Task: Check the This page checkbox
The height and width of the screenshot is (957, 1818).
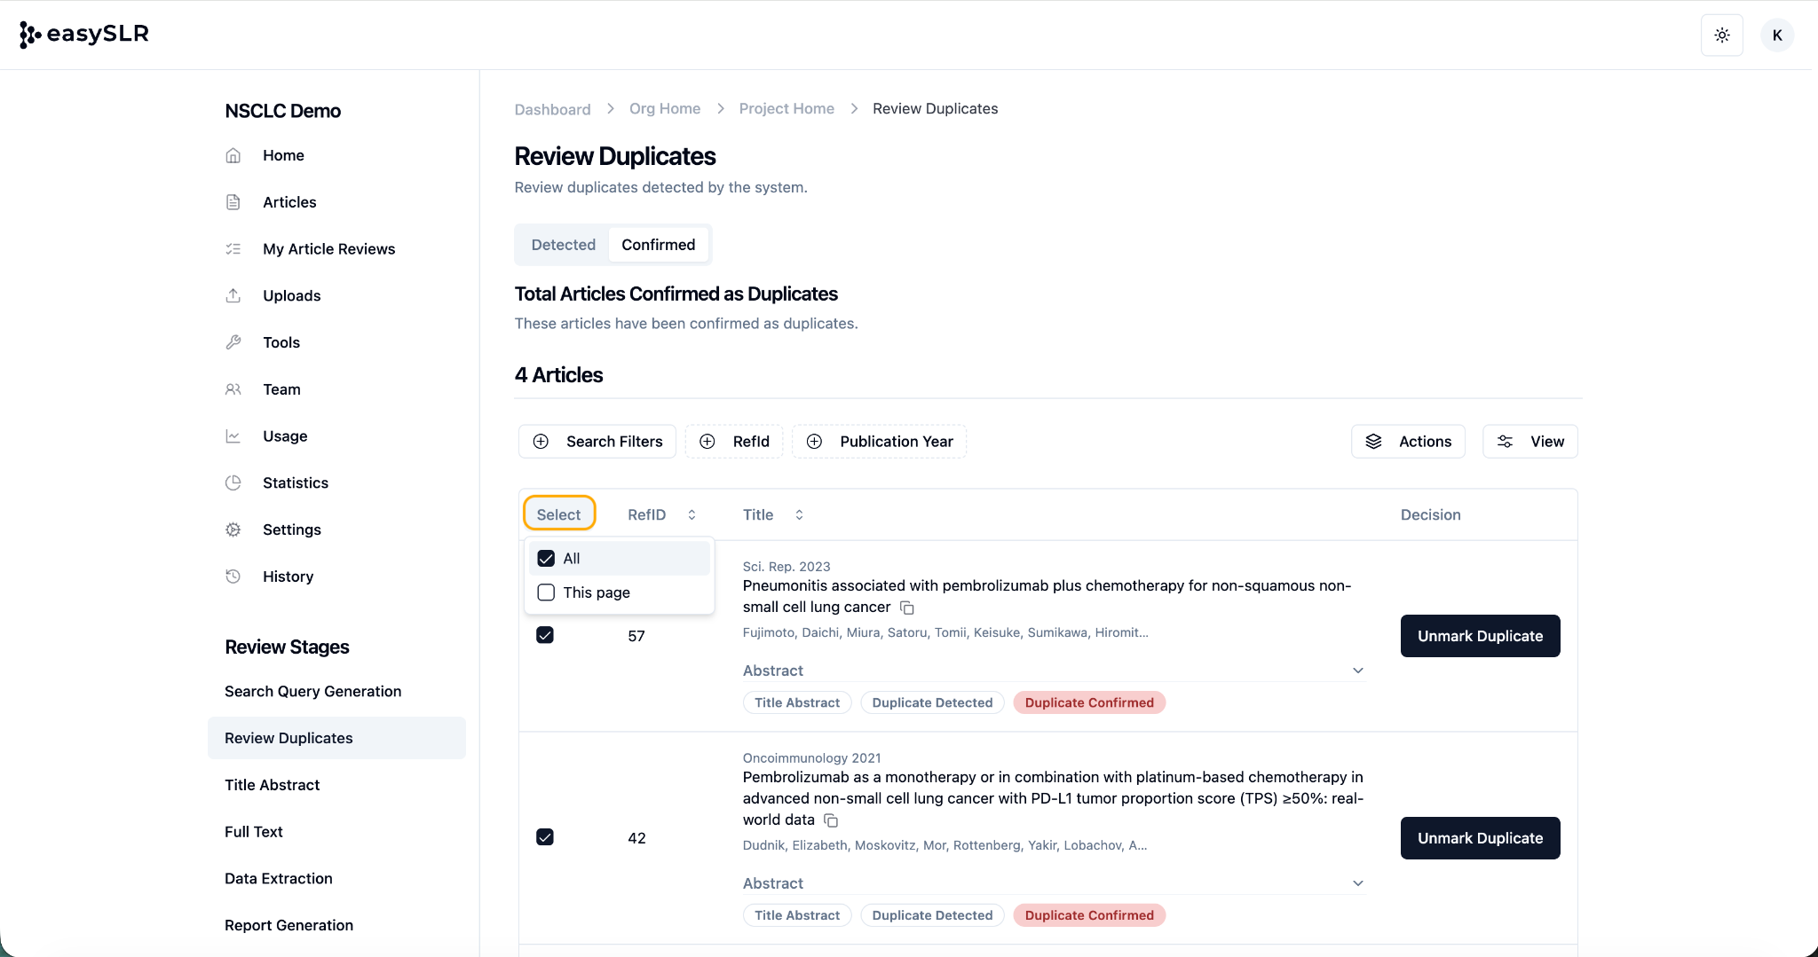Action: pos(546,592)
